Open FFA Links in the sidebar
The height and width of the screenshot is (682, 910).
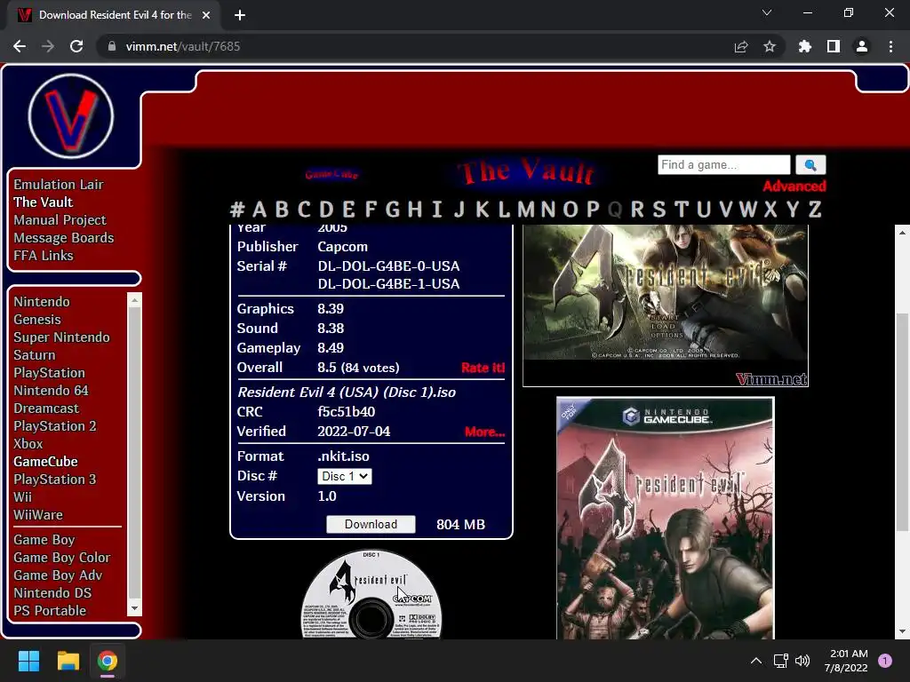44,256
